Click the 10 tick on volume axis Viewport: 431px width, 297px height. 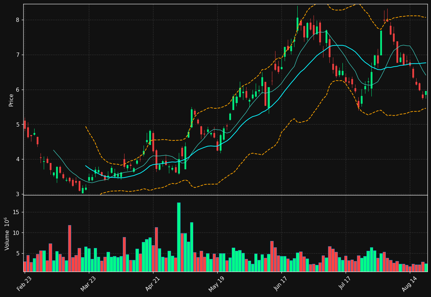coord(17,233)
